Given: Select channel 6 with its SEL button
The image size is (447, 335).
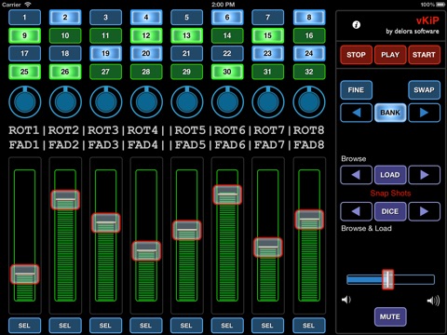Looking at the screenshot, I should coord(227,326).
